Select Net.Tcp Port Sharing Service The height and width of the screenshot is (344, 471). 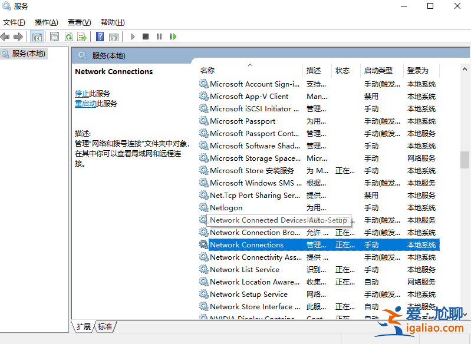pos(255,196)
